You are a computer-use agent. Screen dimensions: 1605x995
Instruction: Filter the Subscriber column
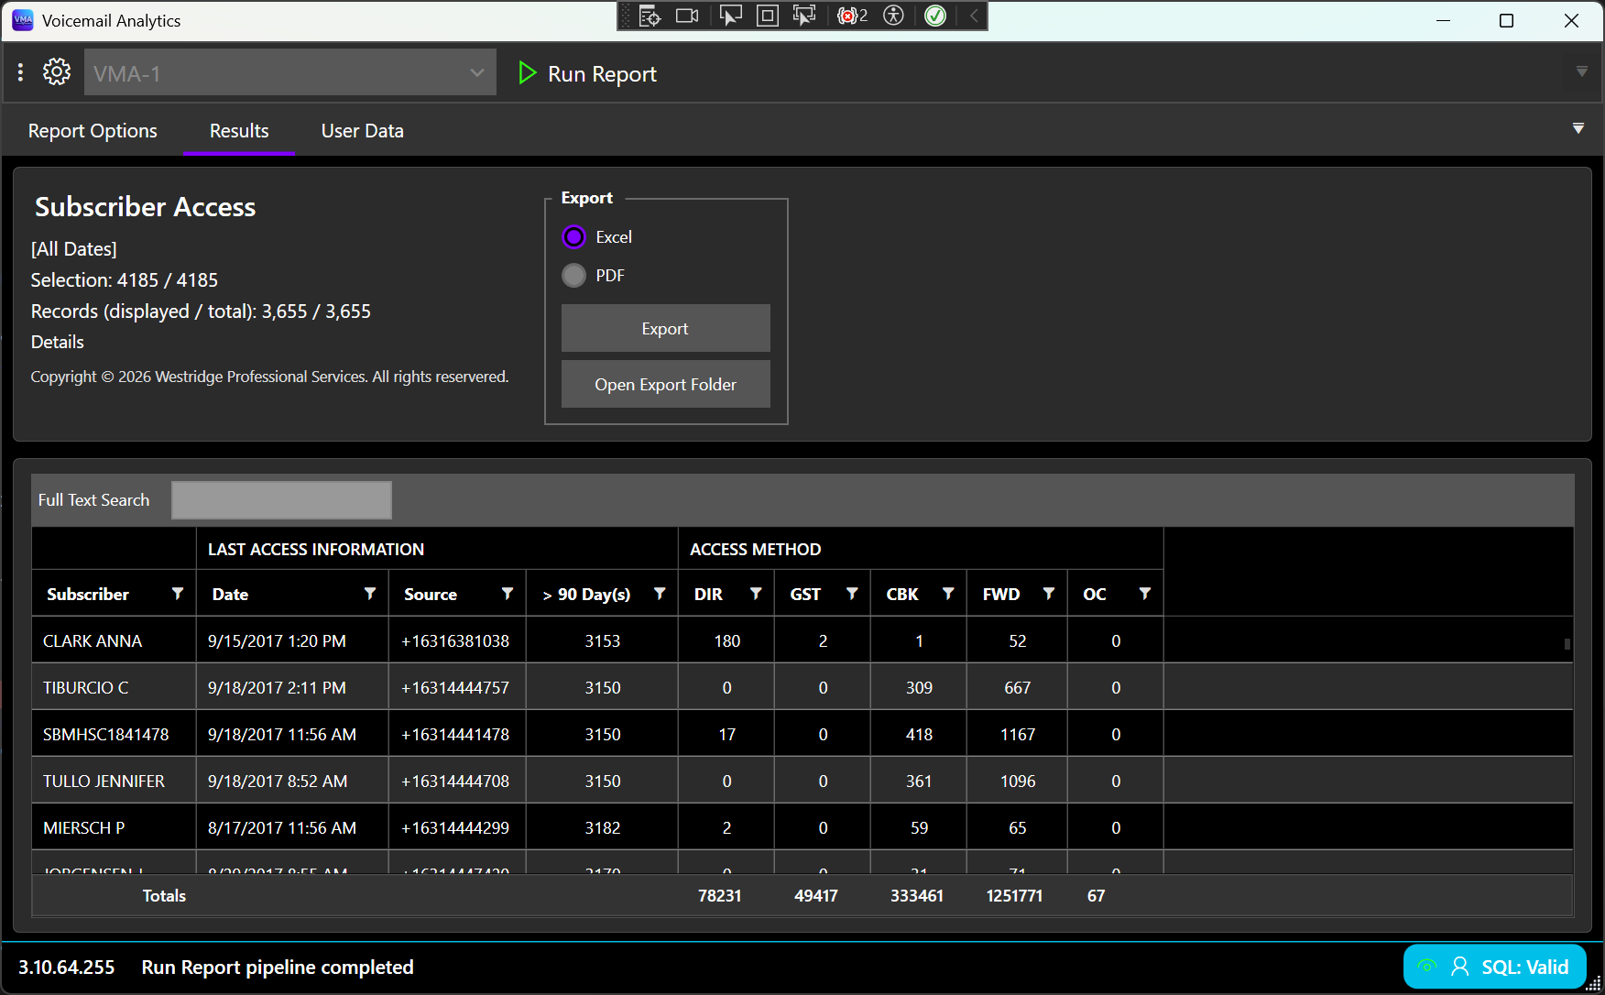tap(178, 594)
